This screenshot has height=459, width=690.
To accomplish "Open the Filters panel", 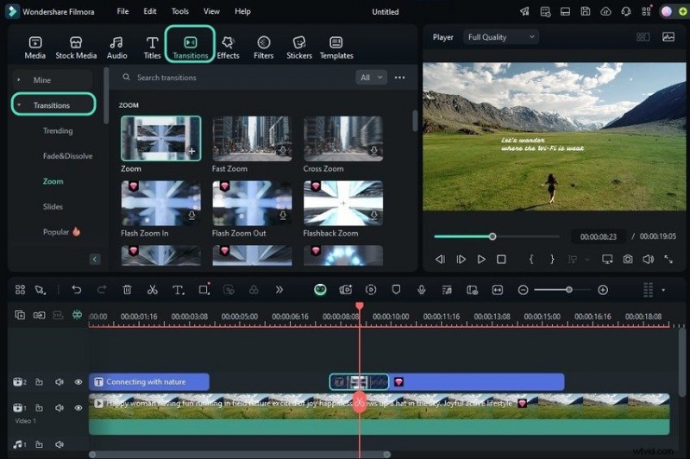I will (x=264, y=47).
